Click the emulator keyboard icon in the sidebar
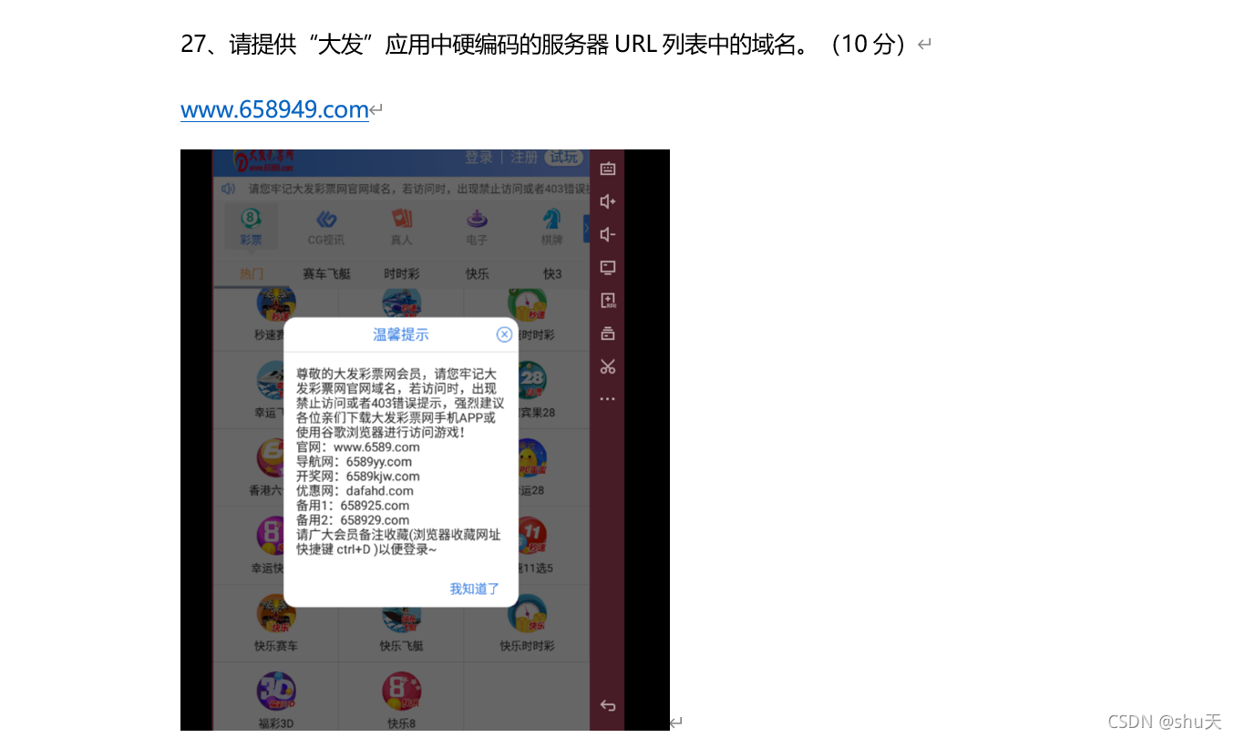Screen dimensions: 1235x738 click(608, 169)
